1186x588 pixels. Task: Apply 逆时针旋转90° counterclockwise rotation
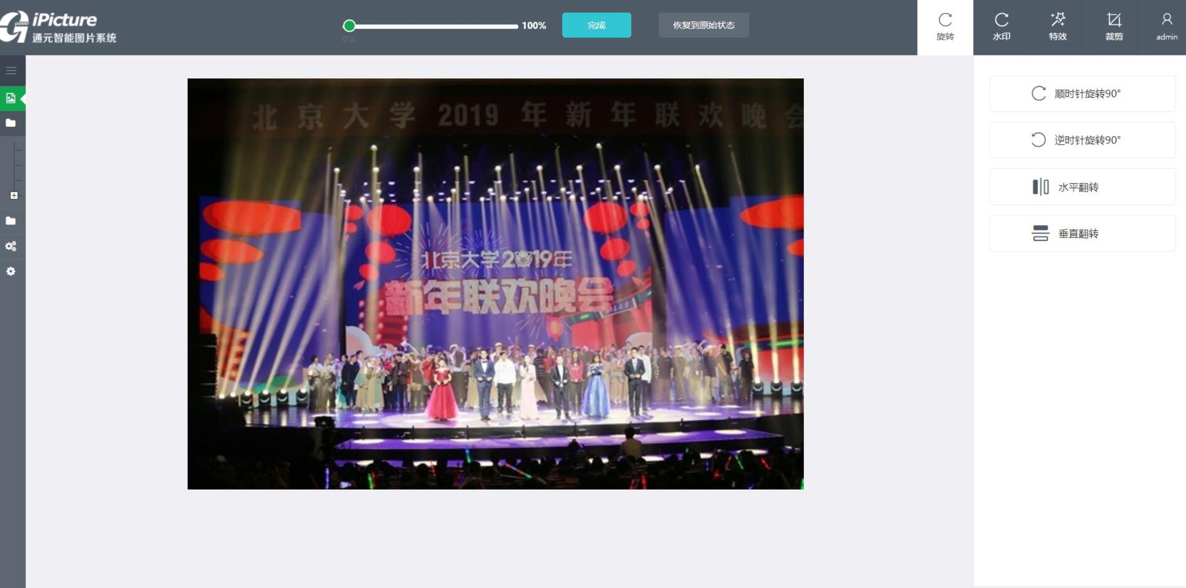[1081, 140]
